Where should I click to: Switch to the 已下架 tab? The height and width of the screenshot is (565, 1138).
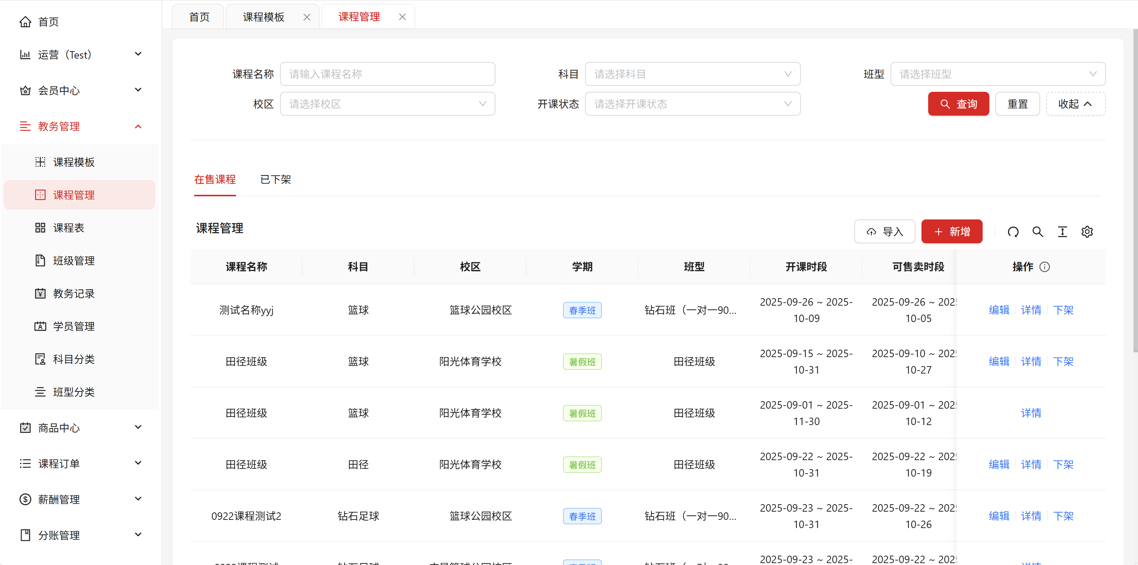pos(276,180)
